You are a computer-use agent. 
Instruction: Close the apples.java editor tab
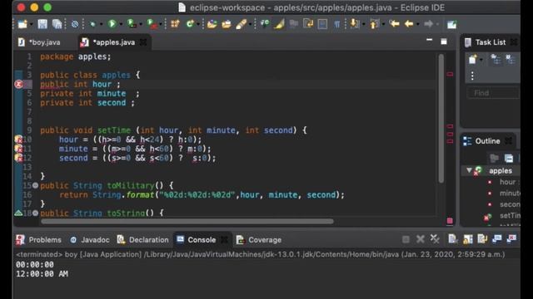143,42
